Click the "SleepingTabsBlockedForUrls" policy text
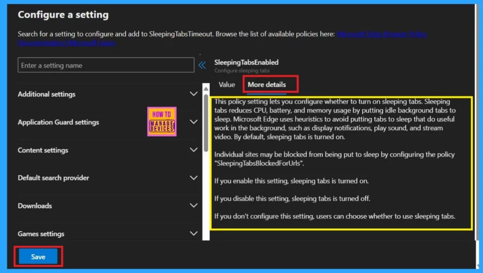The image size is (483, 273). coord(259,163)
